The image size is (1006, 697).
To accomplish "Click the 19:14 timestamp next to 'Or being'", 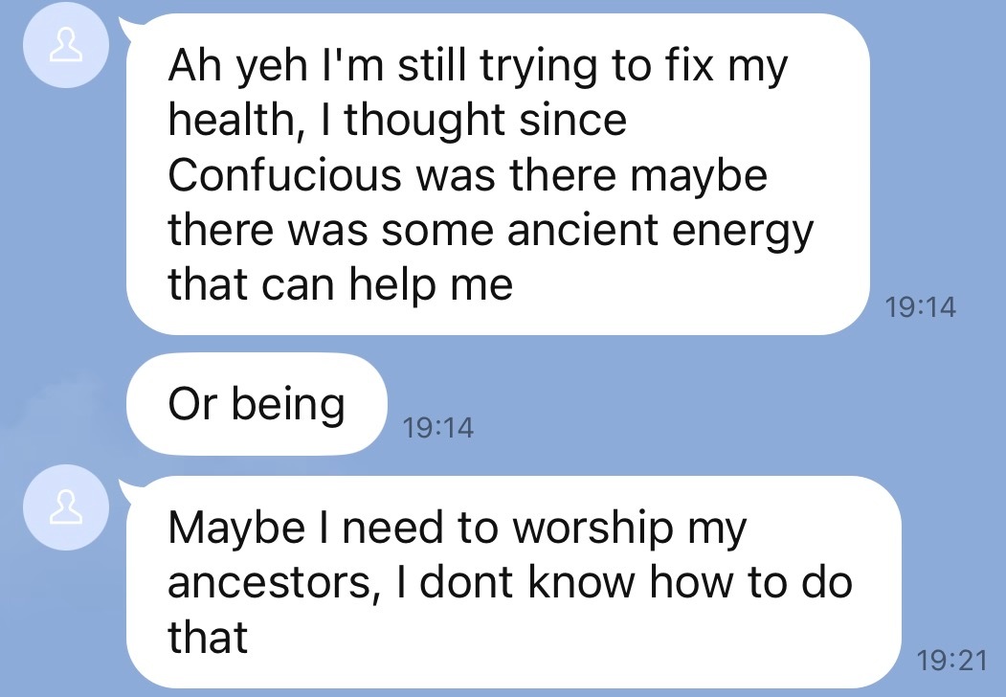I will 437,428.
